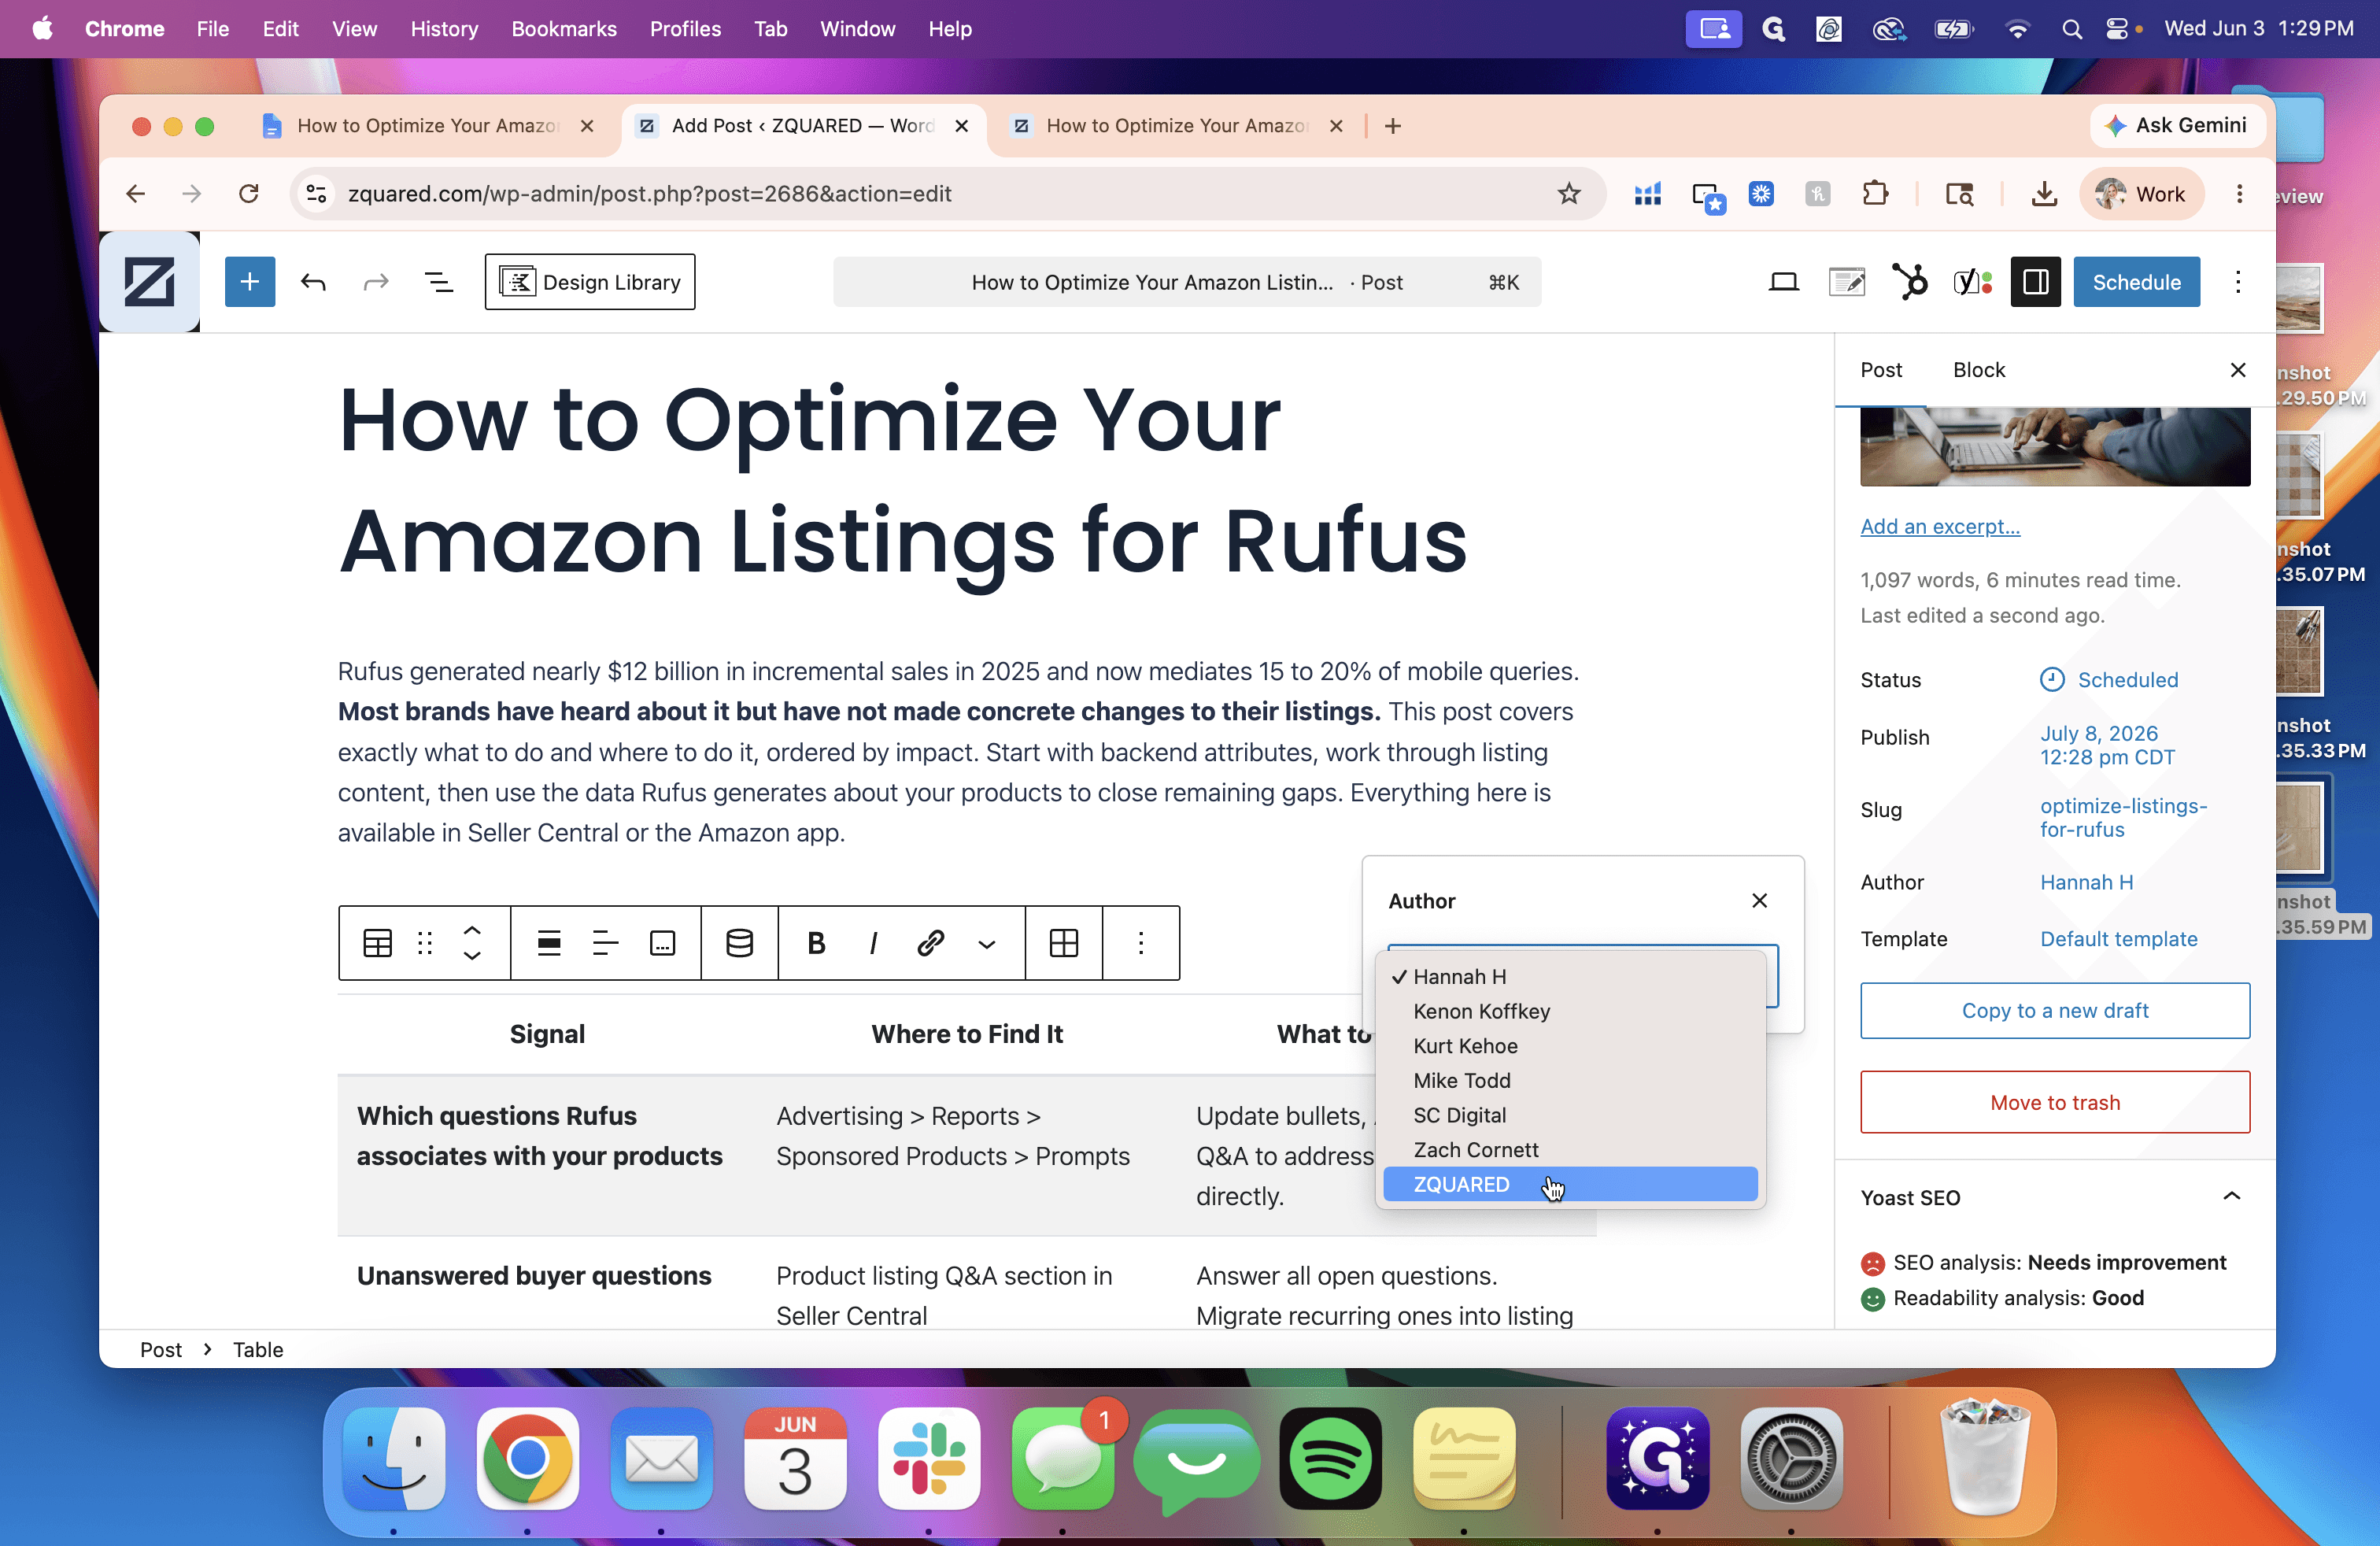Close the Author popover
Viewport: 2380px width, 1546px height.
coord(1760,901)
